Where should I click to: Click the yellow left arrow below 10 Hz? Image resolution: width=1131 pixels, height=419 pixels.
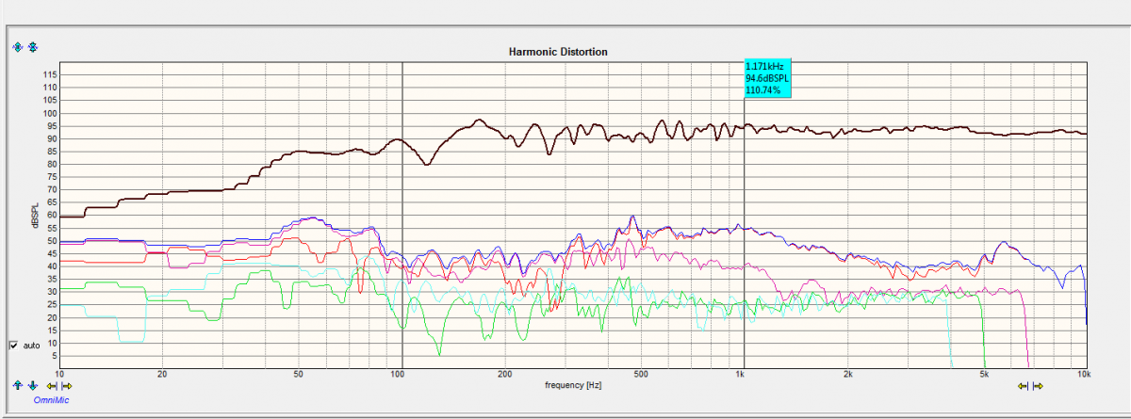click(x=51, y=385)
